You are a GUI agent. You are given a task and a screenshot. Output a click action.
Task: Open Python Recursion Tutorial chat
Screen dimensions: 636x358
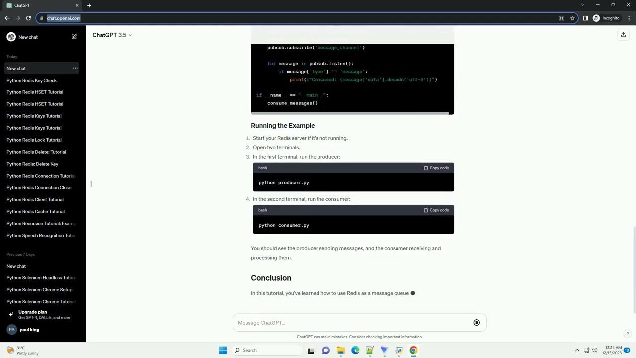click(41, 223)
